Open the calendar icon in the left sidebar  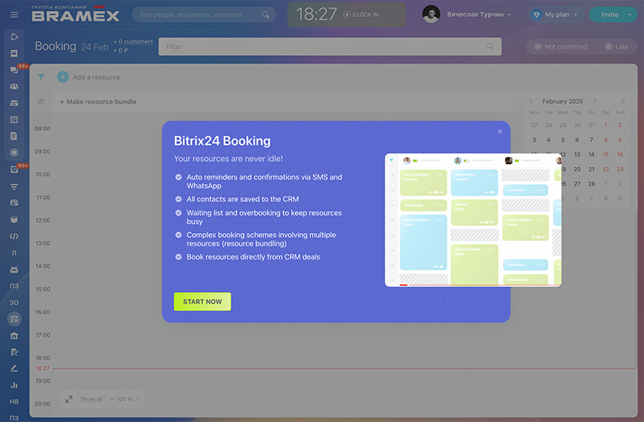click(x=14, y=119)
